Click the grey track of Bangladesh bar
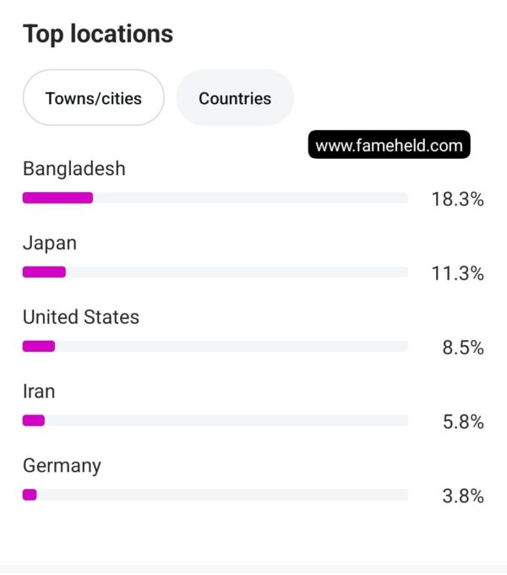This screenshot has height=575, width=507. pos(251,198)
